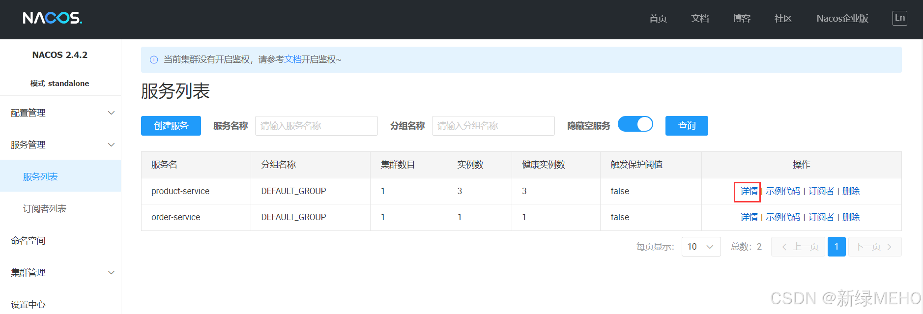Viewport: 923px width, 314px height.
Task: Click the 服务名称 input field
Action: coord(316,126)
